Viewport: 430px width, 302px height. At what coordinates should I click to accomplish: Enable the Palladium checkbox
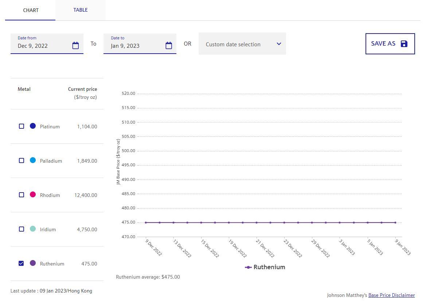point(21,160)
